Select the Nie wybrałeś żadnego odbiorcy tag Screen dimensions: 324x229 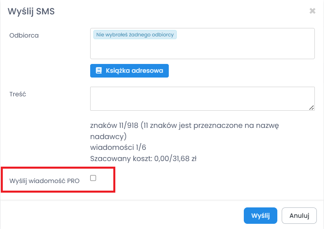[135, 35]
